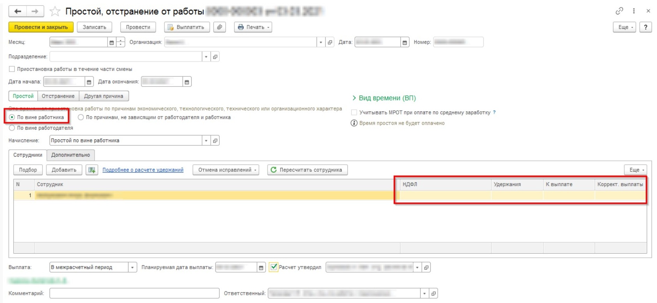The height and width of the screenshot is (303, 657).
Task: Click the К выплате column header
Action: click(x=569, y=185)
